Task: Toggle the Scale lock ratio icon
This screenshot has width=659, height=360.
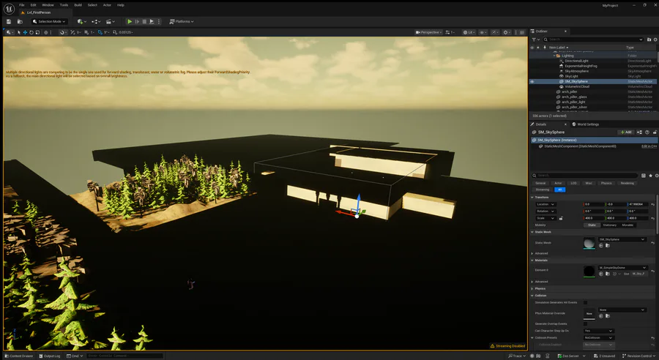Action: (561, 218)
